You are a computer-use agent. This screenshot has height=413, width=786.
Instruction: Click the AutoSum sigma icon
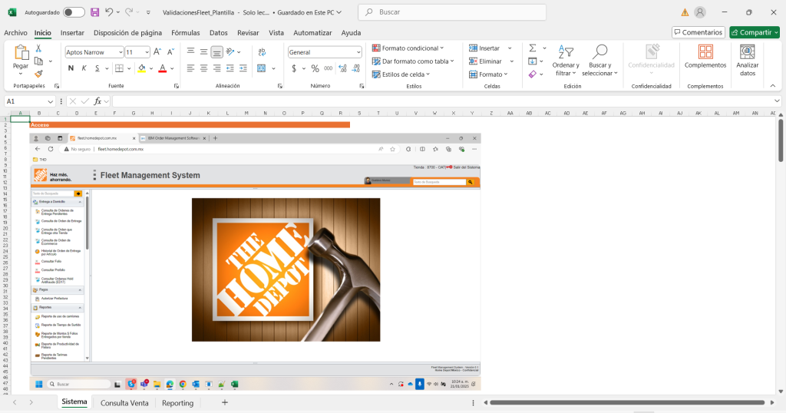point(533,48)
